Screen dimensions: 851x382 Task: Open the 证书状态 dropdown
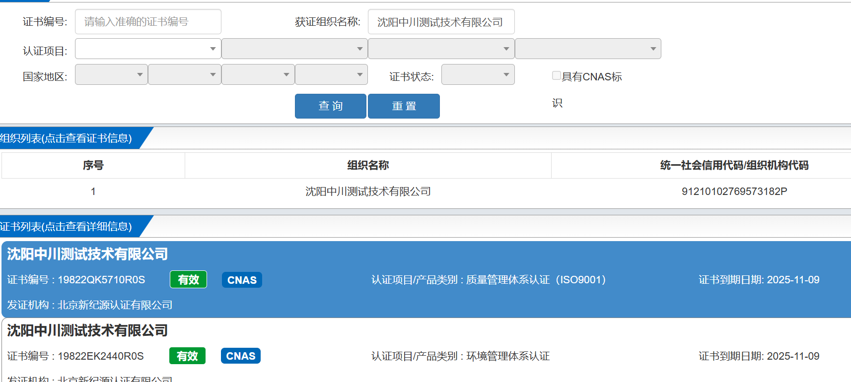[478, 74]
